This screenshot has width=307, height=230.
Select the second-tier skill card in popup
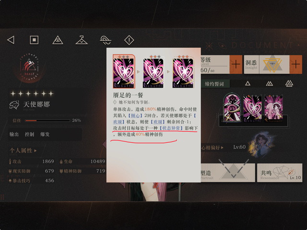(153, 72)
